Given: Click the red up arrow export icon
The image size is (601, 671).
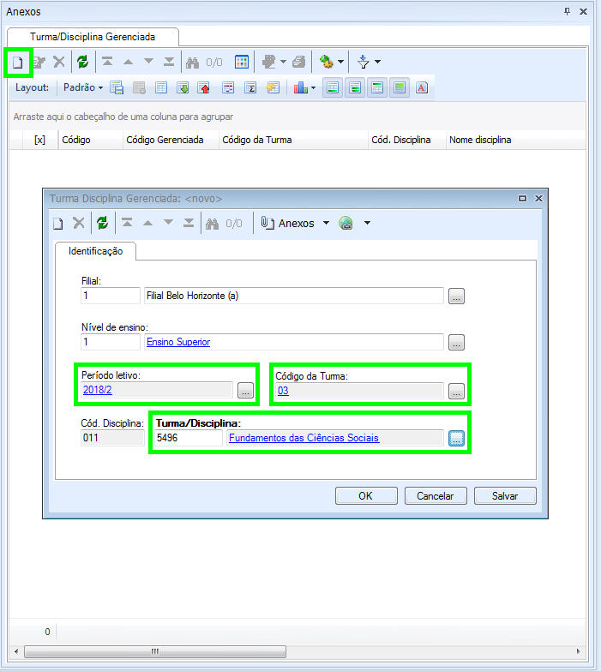Looking at the screenshot, I should tap(204, 88).
